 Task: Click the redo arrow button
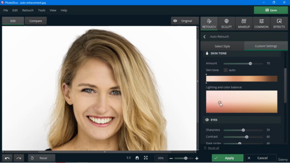point(19,158)
